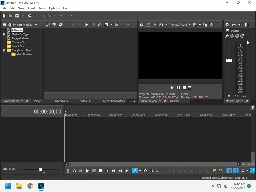Image resolution: width=256 pixels, height=192 pixels.
Task: Collapse the Storyboard Bins tree node
Action: tap(4, 50)
